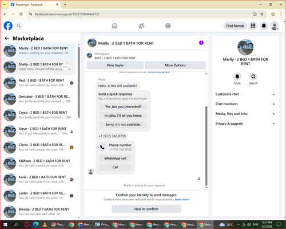Screen dimensions: 286x229
Task: Click Shelly conversation house thumbnail
Action: [10, 67]
